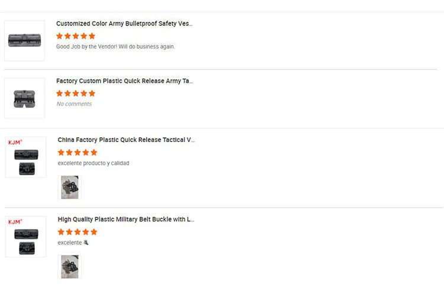Click the star rating under High Quality Plastic

tap(78, 232)
